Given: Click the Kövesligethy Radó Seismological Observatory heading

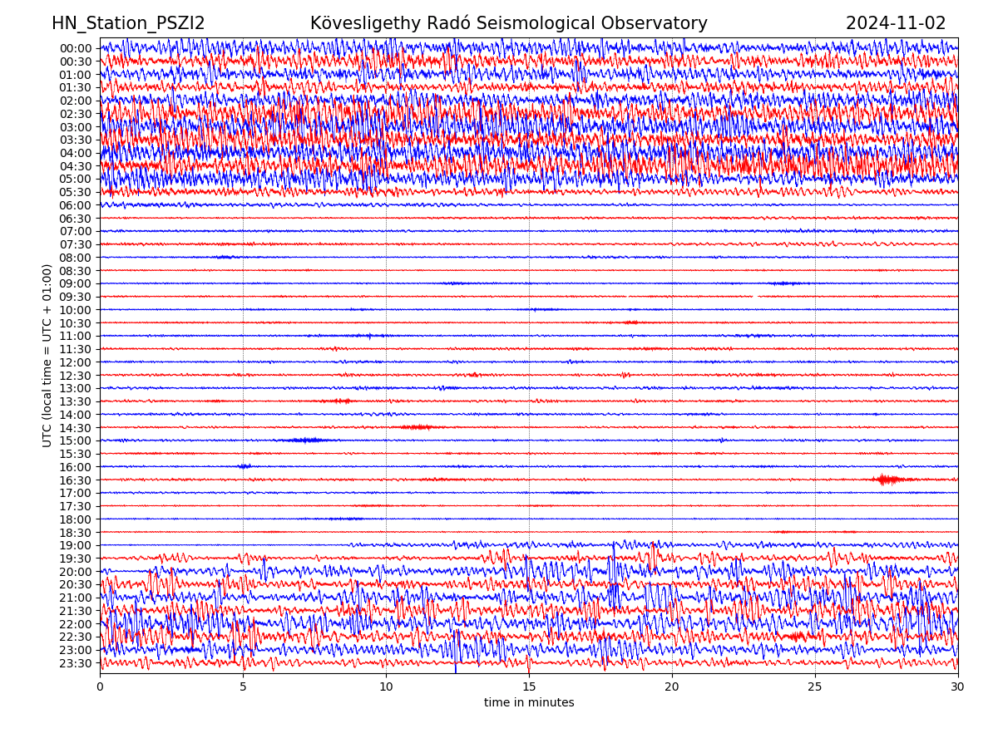Looking at the screenshot, I should [x=508, y=23].
